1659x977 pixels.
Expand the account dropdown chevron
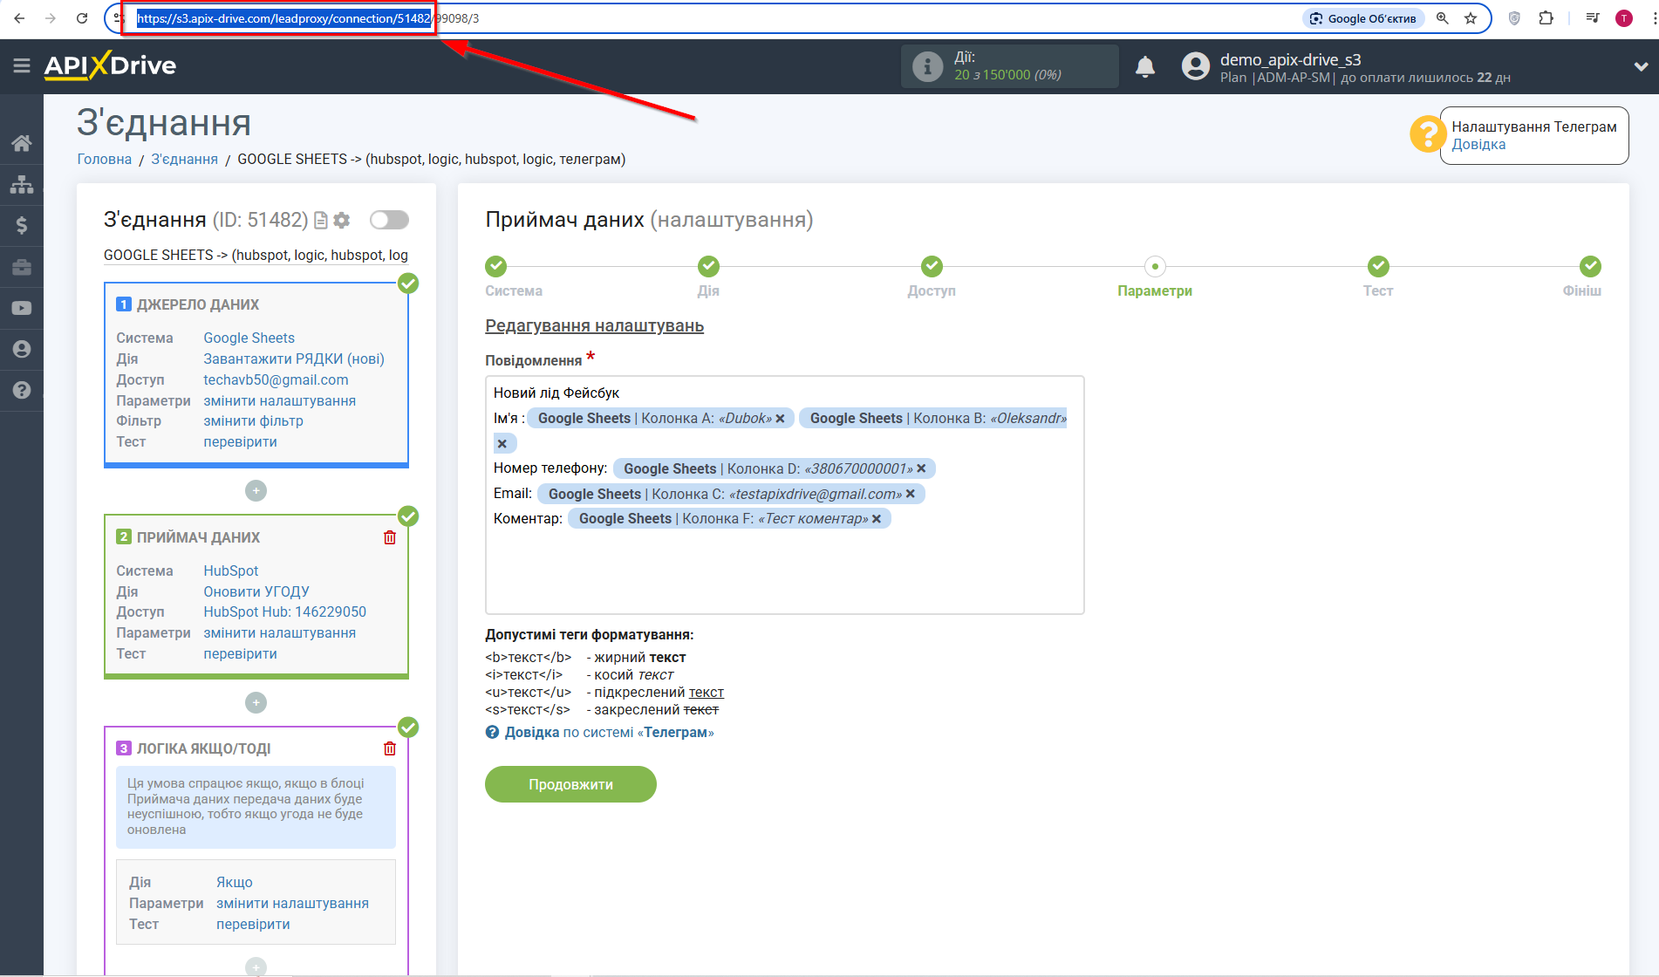point(1641,66)
